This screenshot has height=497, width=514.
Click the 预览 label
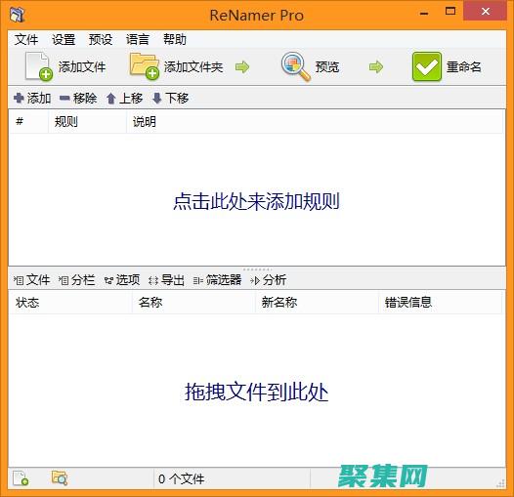click(327, 66)
